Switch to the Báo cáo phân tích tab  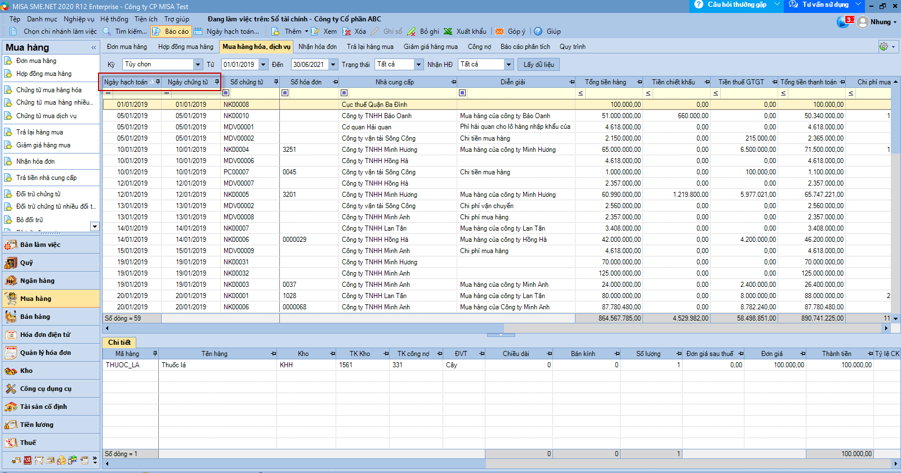coord(525,47)
